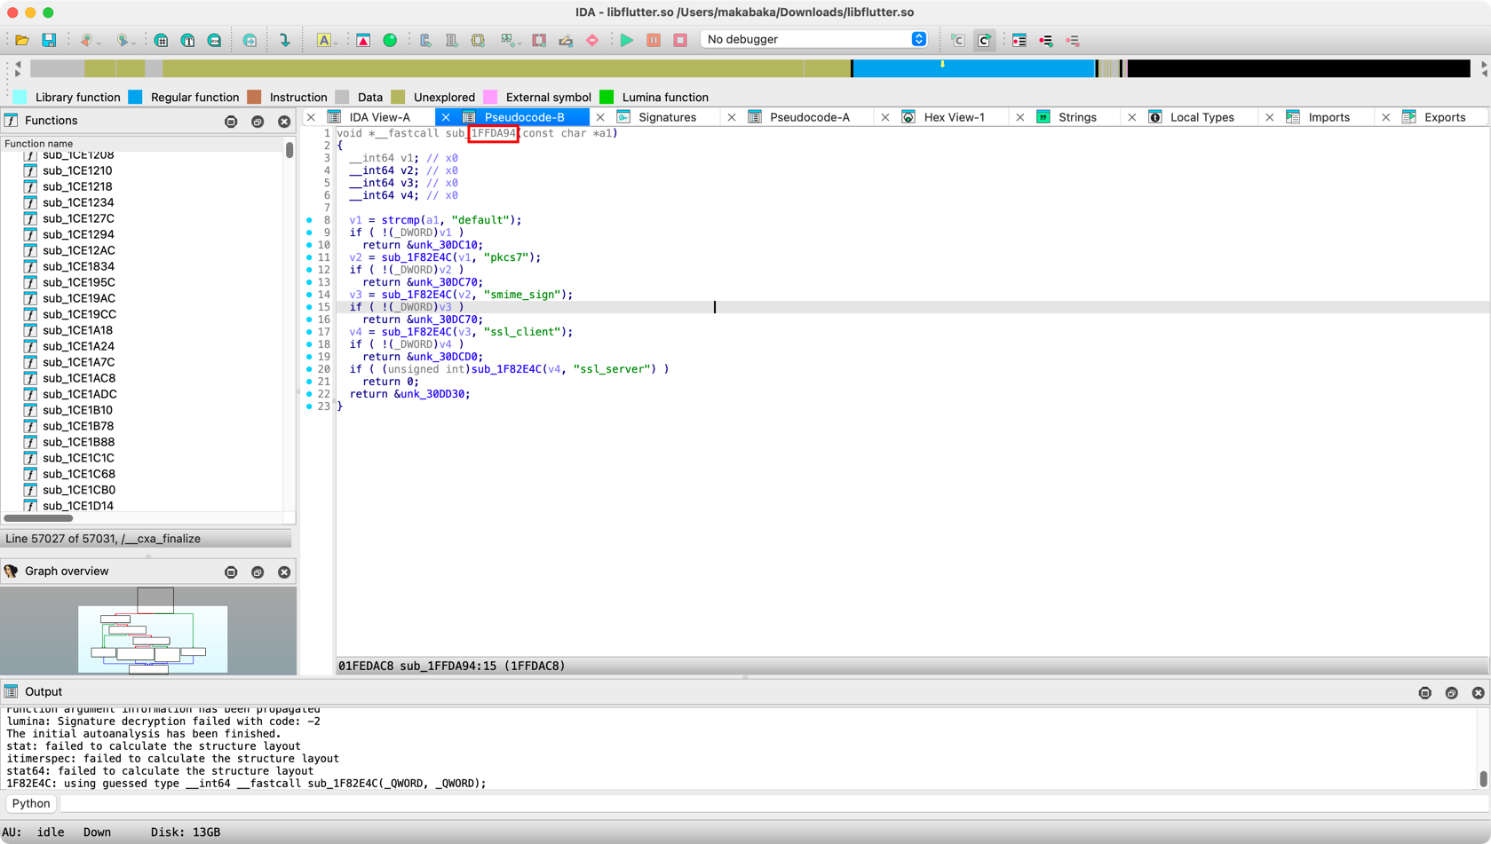This screenshot has width=1491, height=844.
Task: Click the binary search toolbar icon
Action: [214, 40]
